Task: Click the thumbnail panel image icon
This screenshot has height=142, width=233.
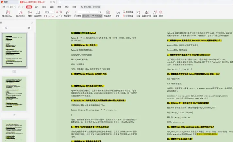Action: pos(30,28)
